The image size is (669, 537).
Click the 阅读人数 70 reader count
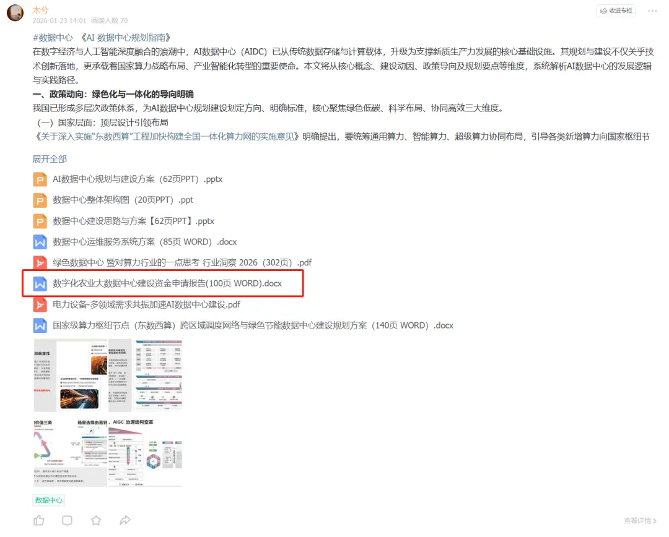(x=109, y=20)
